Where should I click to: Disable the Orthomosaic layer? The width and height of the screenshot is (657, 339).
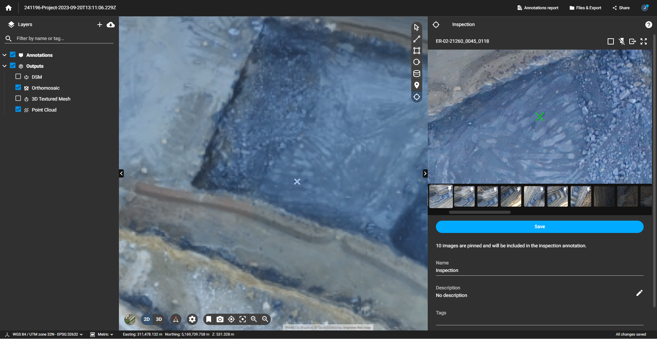(18, 87)
